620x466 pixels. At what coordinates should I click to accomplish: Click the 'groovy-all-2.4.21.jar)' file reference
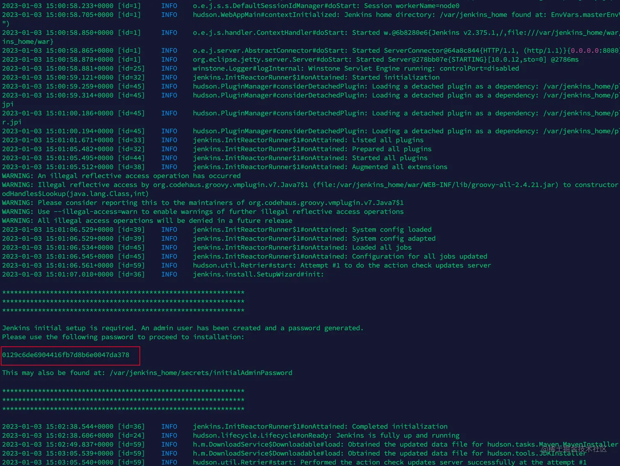click(x=515, y=185)
